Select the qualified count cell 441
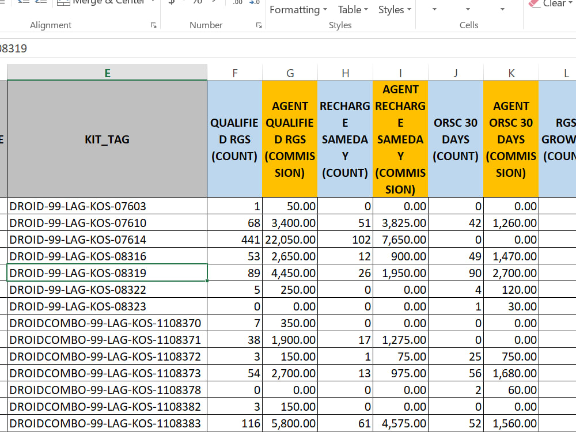Screen dimensions: 576x432 pyautogui.click(x=235, y=239)
